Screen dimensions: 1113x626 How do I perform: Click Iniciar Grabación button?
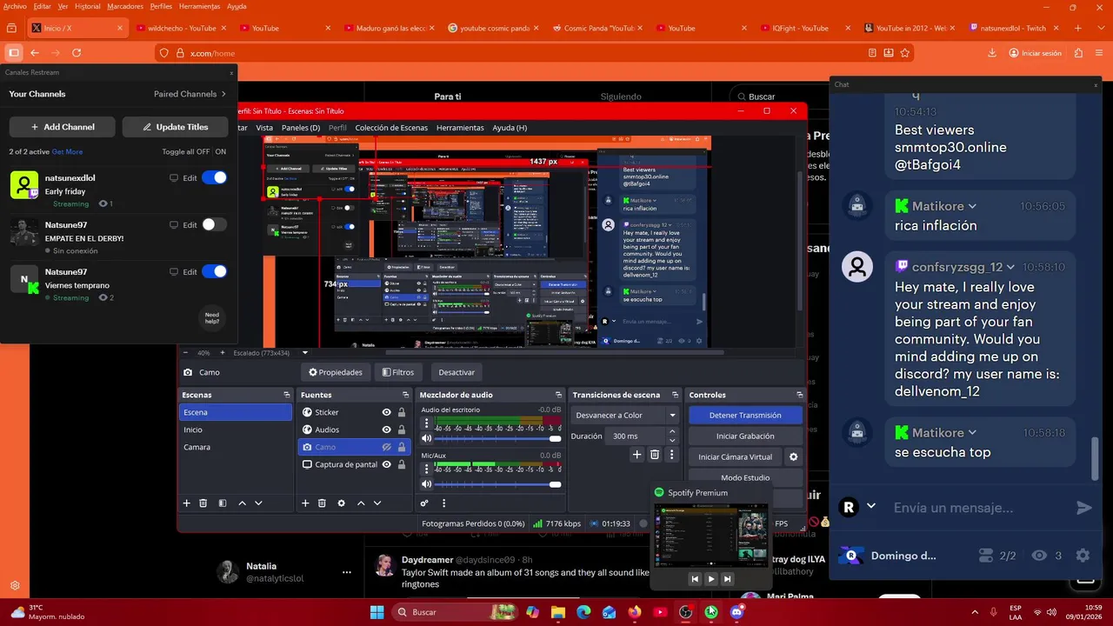point(745,436)
